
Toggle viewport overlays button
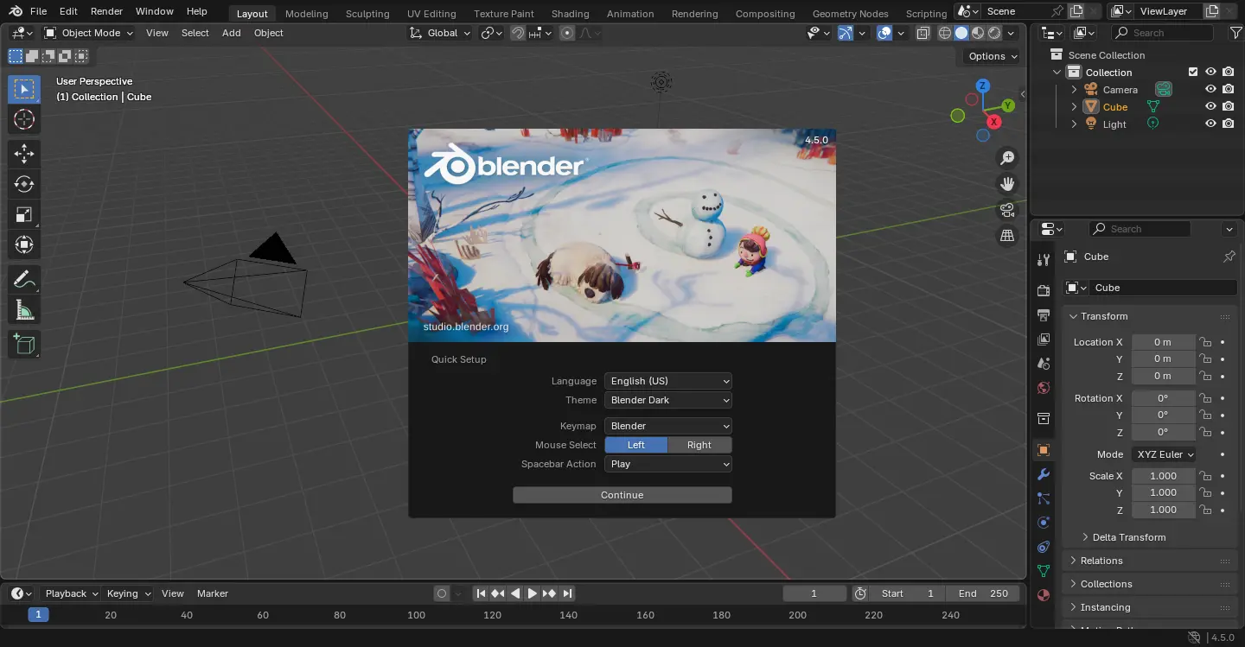884,33
